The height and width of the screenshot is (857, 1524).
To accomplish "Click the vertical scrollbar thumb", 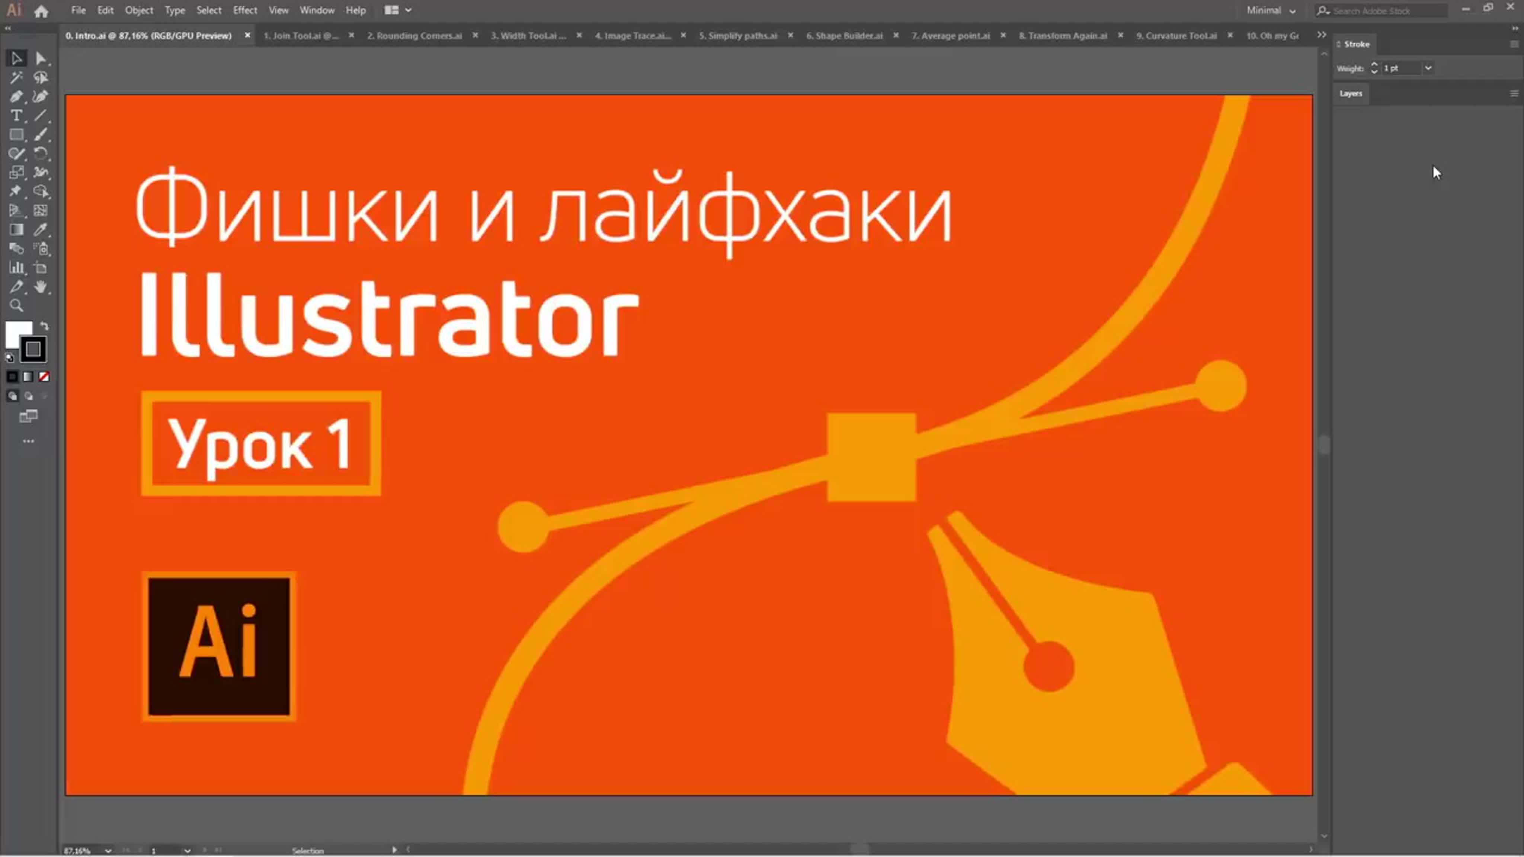I will (x=1324, y=445).
